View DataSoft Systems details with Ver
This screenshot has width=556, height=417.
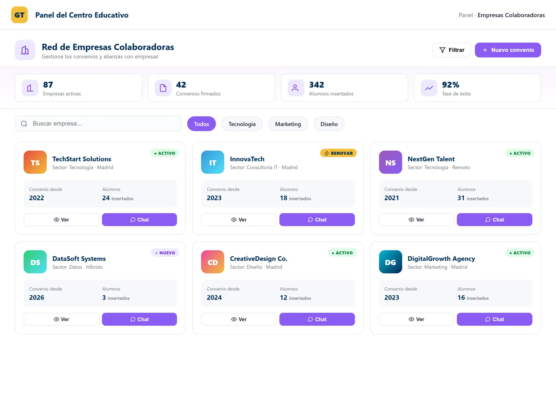coord(61,319)
